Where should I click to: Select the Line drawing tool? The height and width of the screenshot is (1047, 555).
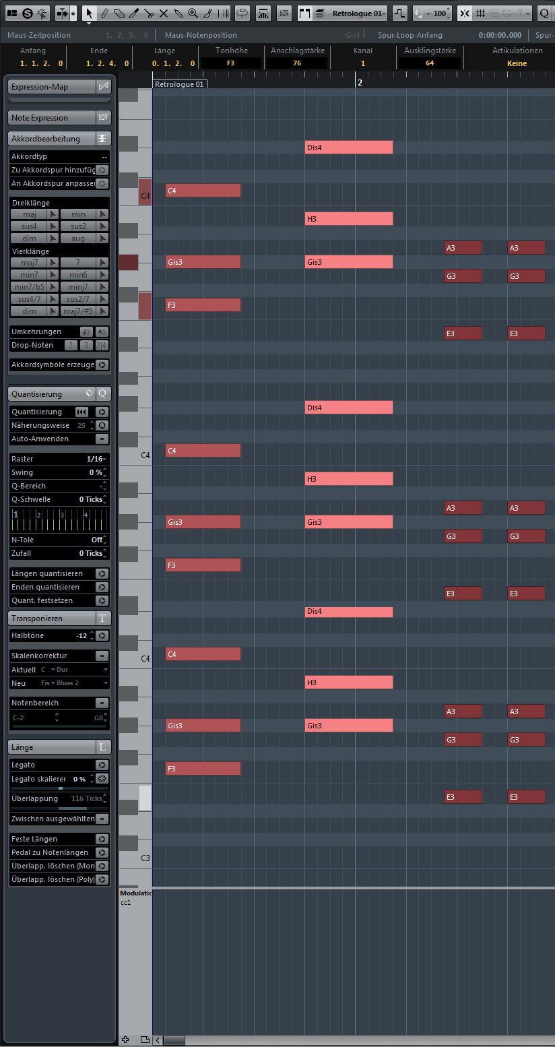(207, 13)
